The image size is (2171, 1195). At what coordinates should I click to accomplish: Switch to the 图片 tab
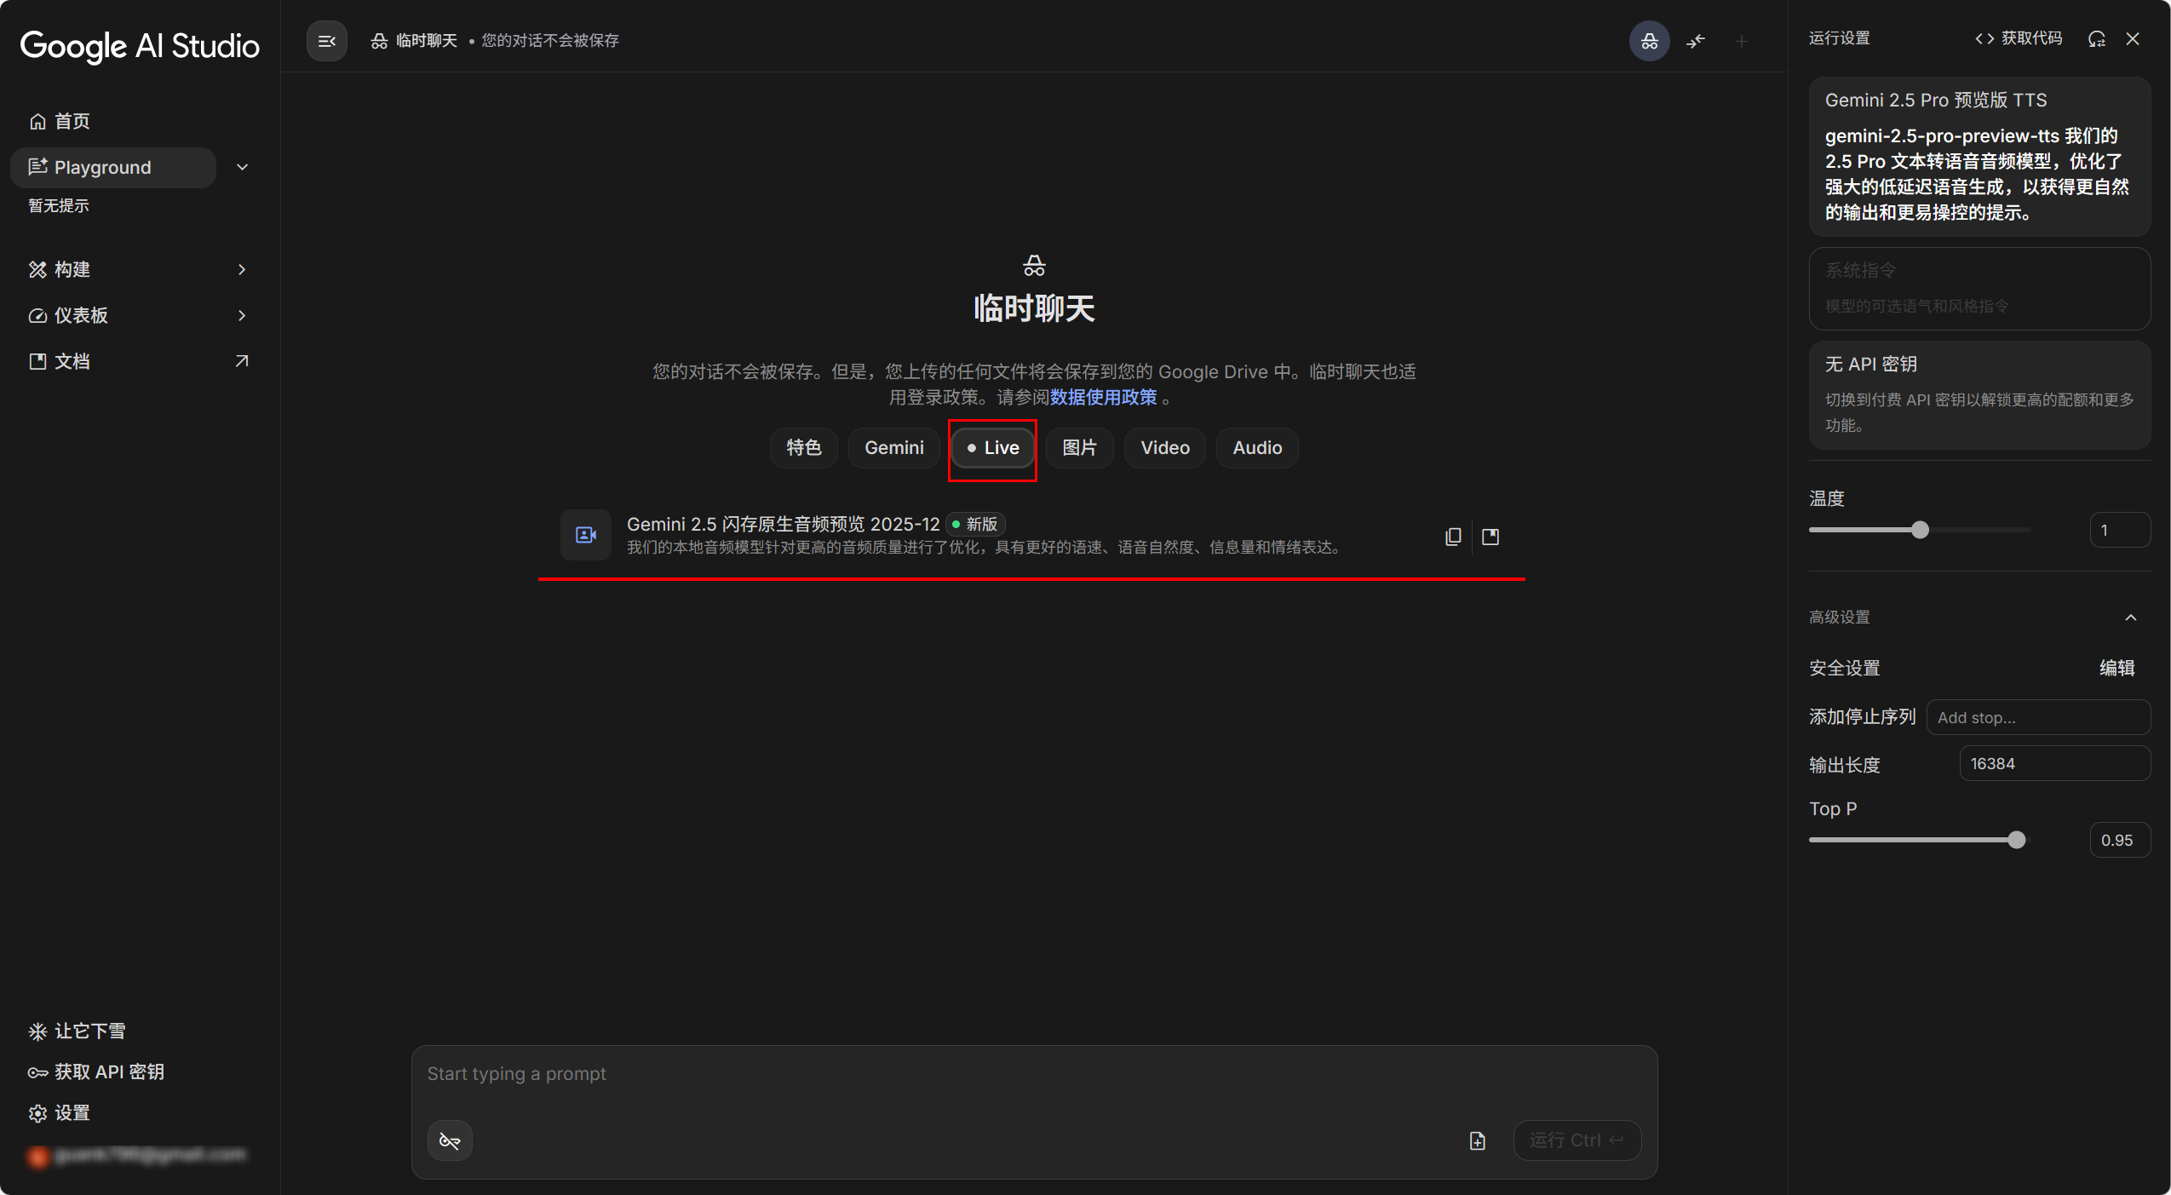1078,448
